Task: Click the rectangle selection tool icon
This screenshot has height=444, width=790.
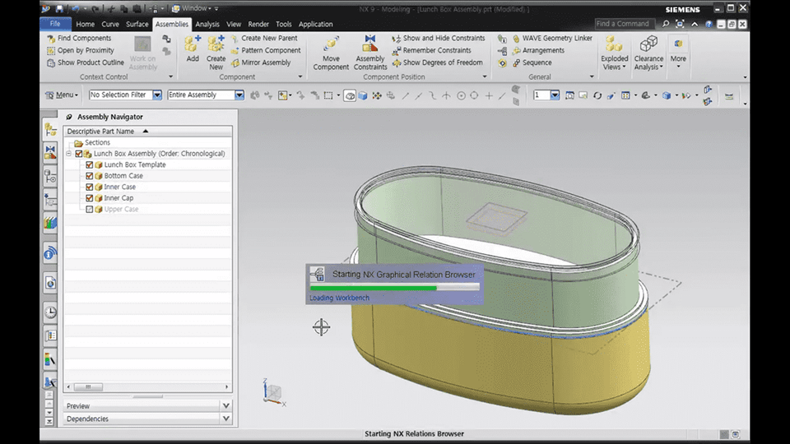Action: click(328, 95)
